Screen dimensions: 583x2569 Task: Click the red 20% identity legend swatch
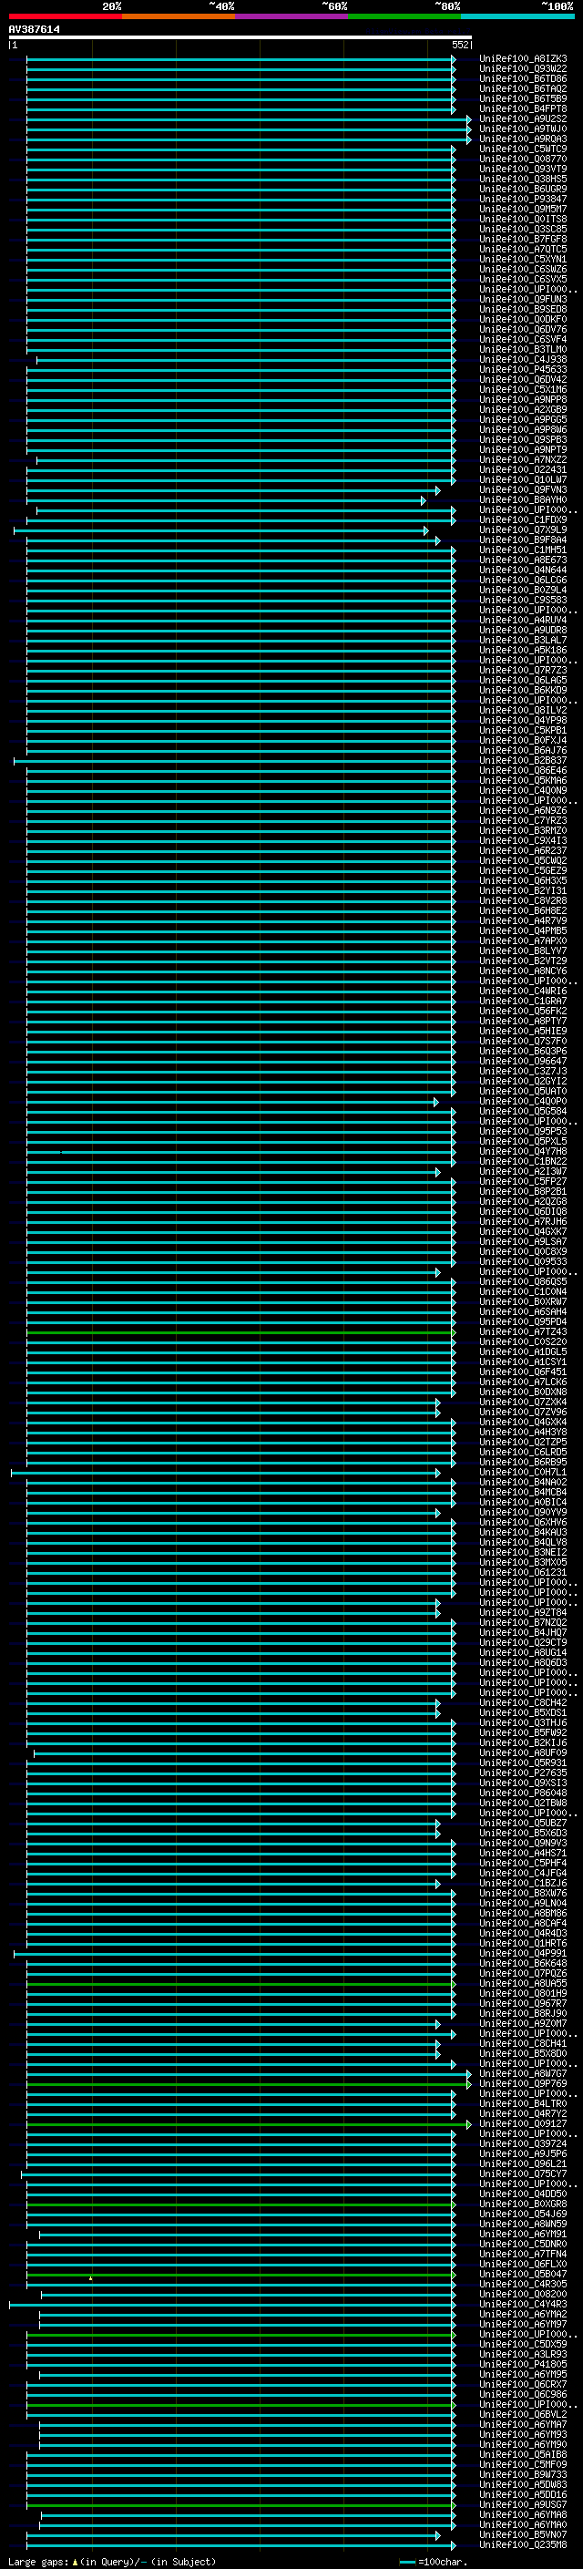(65, 16)
